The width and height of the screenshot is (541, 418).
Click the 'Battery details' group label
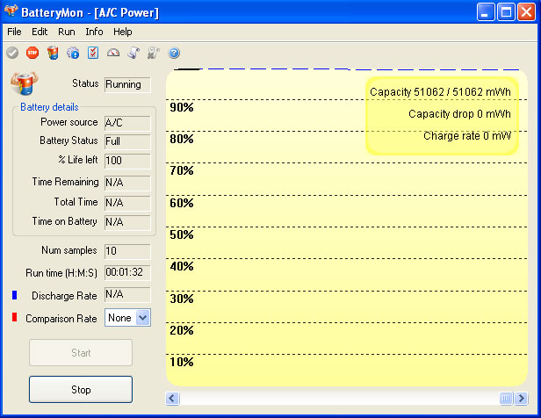(x=49, y=107)
